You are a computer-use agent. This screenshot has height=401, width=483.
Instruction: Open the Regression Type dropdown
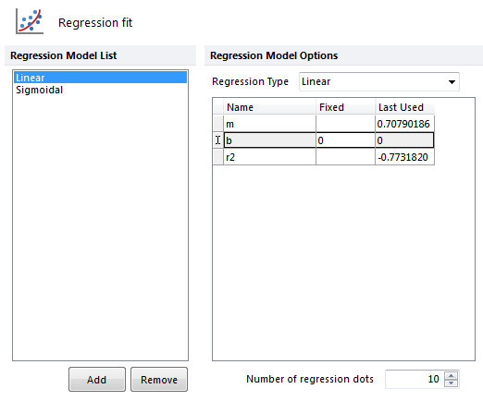tap(379, 81)
